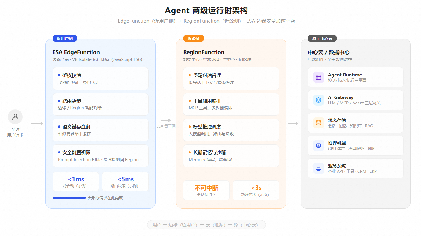Click the 状态存储 database icon

click(318, 123)
